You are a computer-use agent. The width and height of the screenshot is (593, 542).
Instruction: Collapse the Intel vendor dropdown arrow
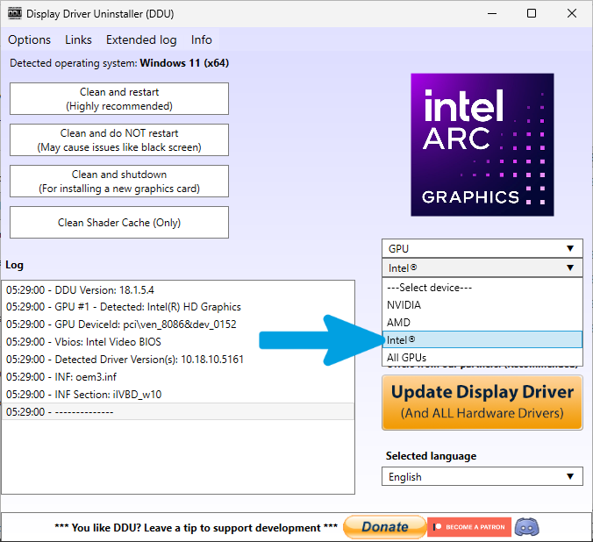pos(570,267)
